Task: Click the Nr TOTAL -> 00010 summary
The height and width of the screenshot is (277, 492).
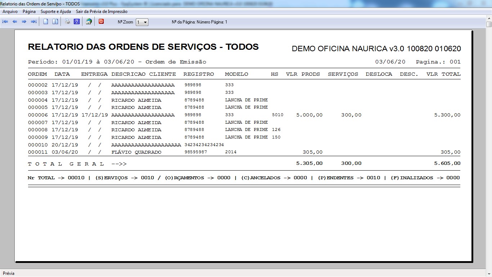Action: (56, 178)
